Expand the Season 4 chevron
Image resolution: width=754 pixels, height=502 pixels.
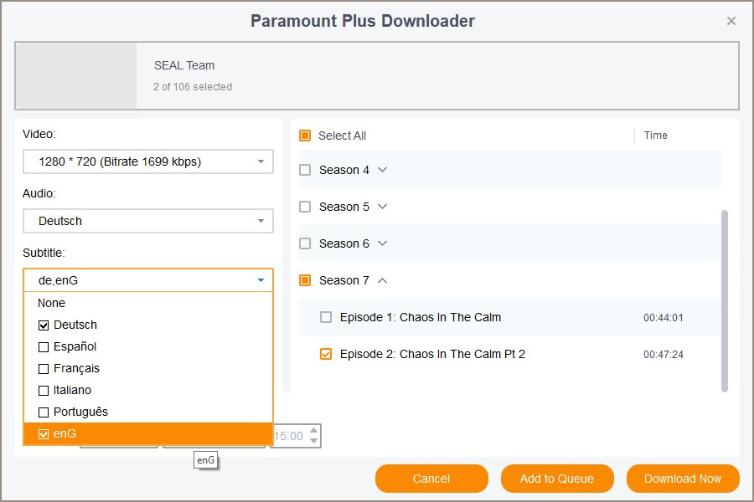point(383,170)
